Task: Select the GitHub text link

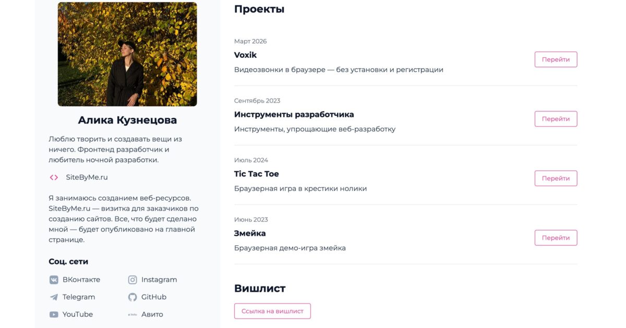Action: 154,297
